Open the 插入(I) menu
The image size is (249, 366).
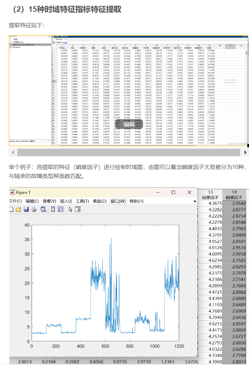(66, 201)
